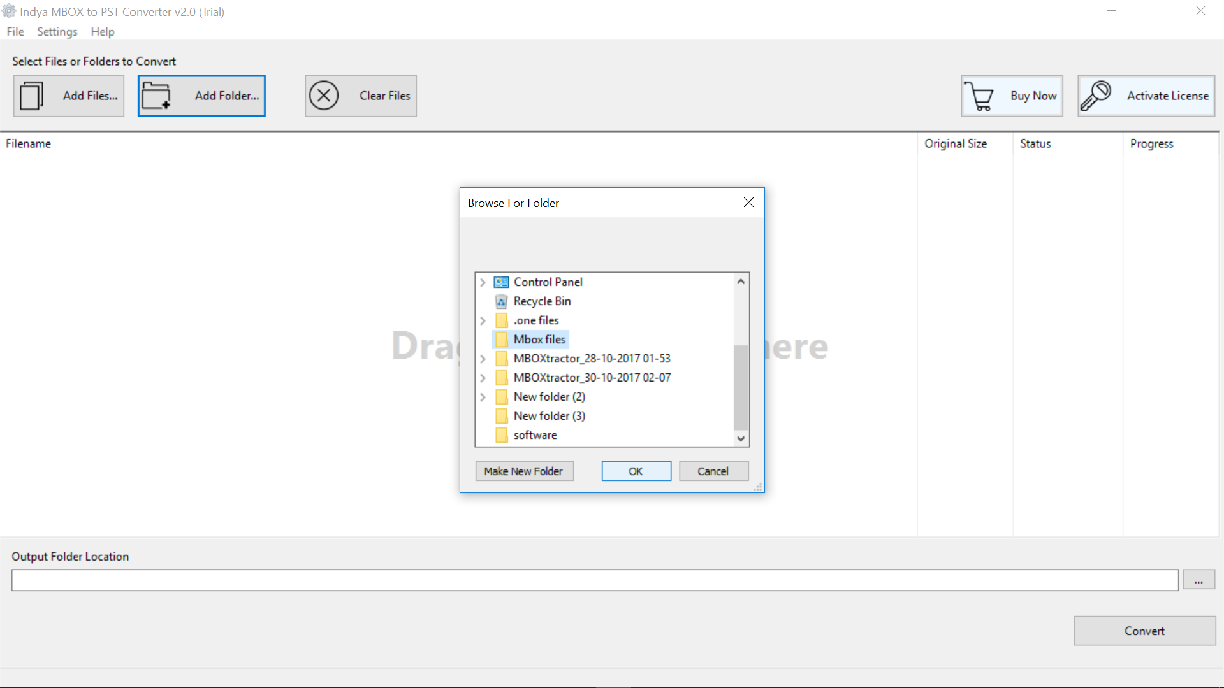Screen dimensions: 1224x688
Task: Click the Browse For Folder close icon
Action: tap(748, 203)
